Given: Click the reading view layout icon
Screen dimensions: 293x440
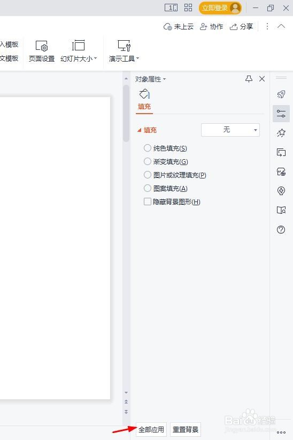Looking at the screenshot, I should point(171,8).
